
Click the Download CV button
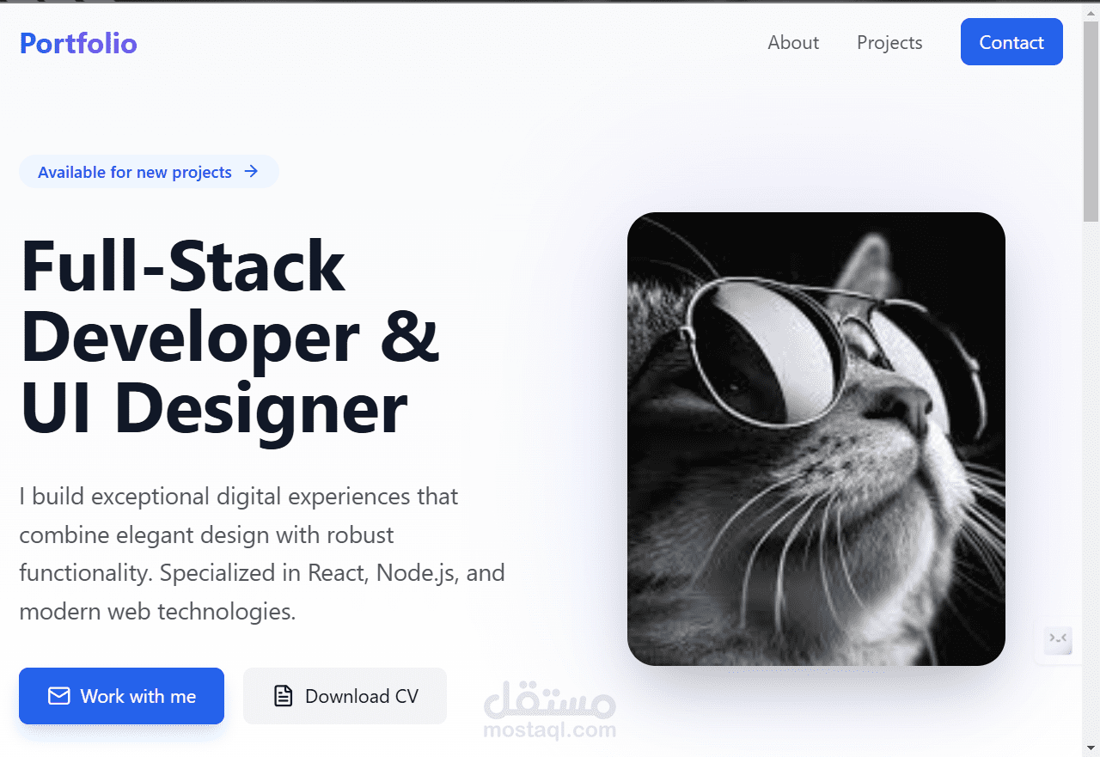(x=345, y=696)
